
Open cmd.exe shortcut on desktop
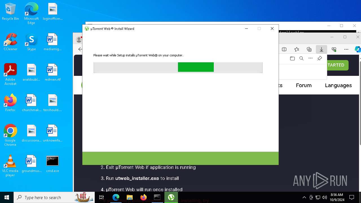coord(53,164)
